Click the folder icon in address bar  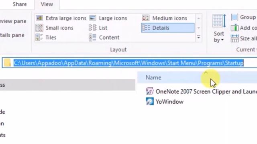[x=7, y=63]
